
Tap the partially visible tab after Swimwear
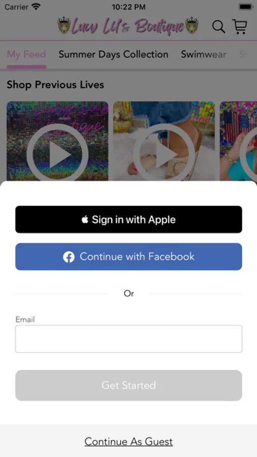coord(244,54)
